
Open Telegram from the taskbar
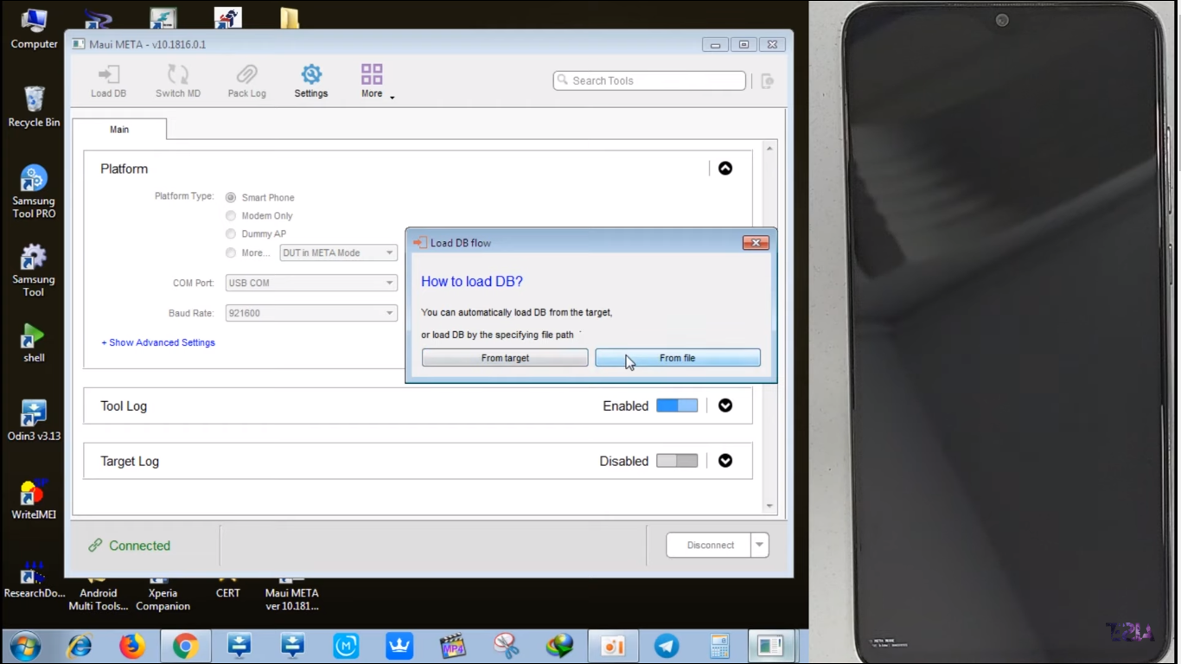tap(666, 646)
